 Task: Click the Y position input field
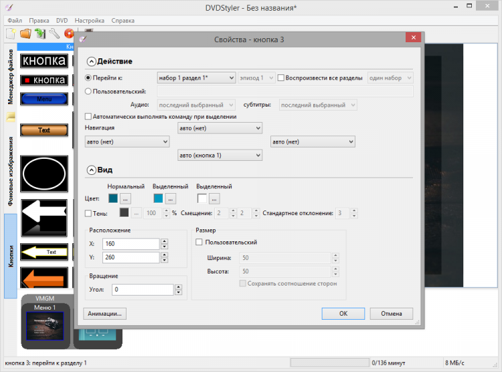(131, 257)
